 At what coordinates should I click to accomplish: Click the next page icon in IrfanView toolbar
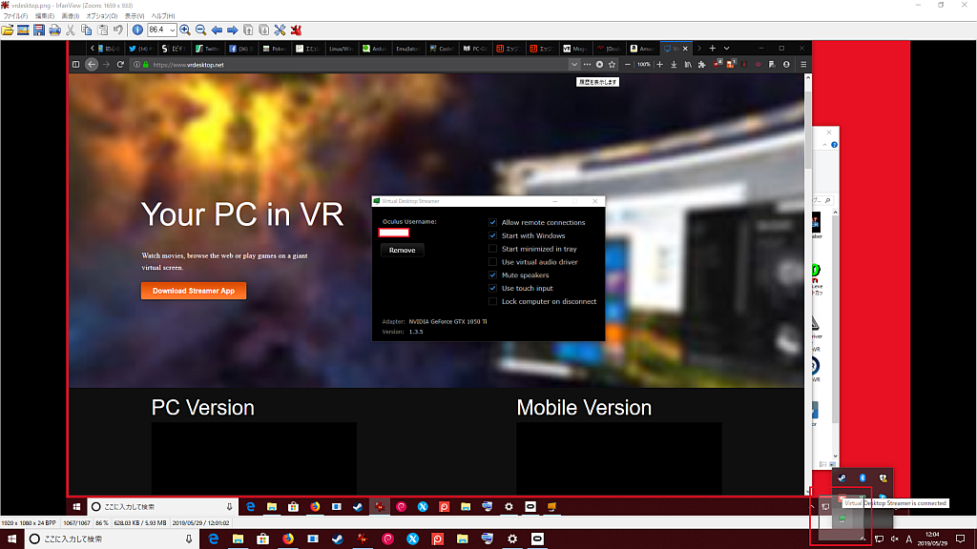pyautogui.click(x=263, y=30)
